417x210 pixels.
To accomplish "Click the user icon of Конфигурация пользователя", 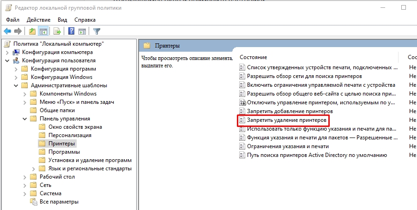I will (x=16, y=60).
